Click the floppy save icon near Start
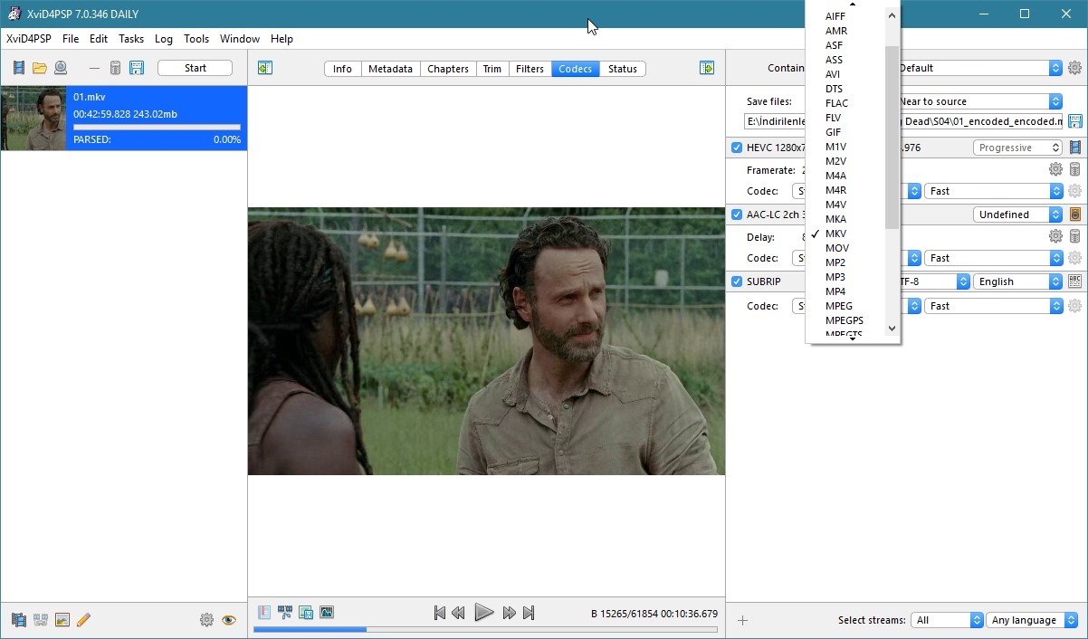Viewport: 1088px width, 639px height. click(137, 68)
